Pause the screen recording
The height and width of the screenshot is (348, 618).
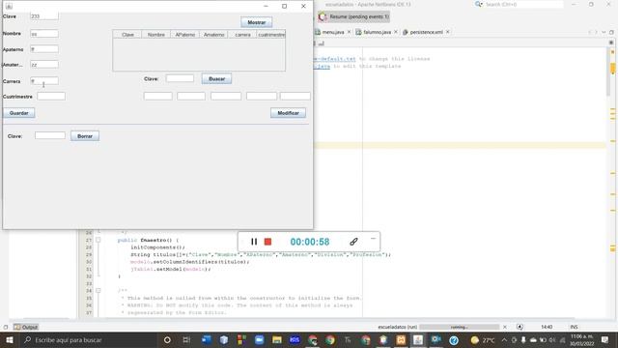[x=254, y=242]
